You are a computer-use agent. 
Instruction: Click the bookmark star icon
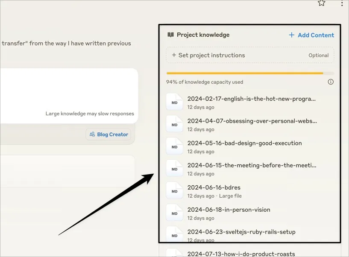[x=322, y=3]
